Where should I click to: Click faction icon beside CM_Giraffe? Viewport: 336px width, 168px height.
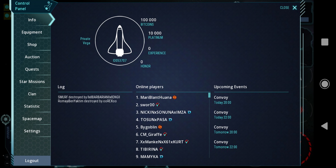click(x=165, y=134)
